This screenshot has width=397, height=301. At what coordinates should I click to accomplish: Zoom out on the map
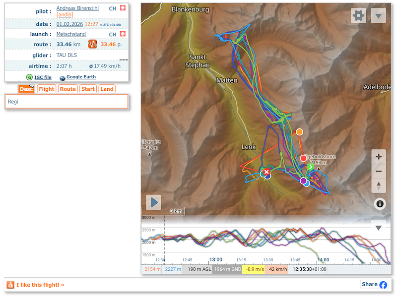[379, 172]
